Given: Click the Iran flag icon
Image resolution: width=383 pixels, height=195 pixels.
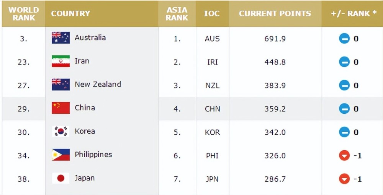Looking at the screenshot, I should [x=61, y=61].
